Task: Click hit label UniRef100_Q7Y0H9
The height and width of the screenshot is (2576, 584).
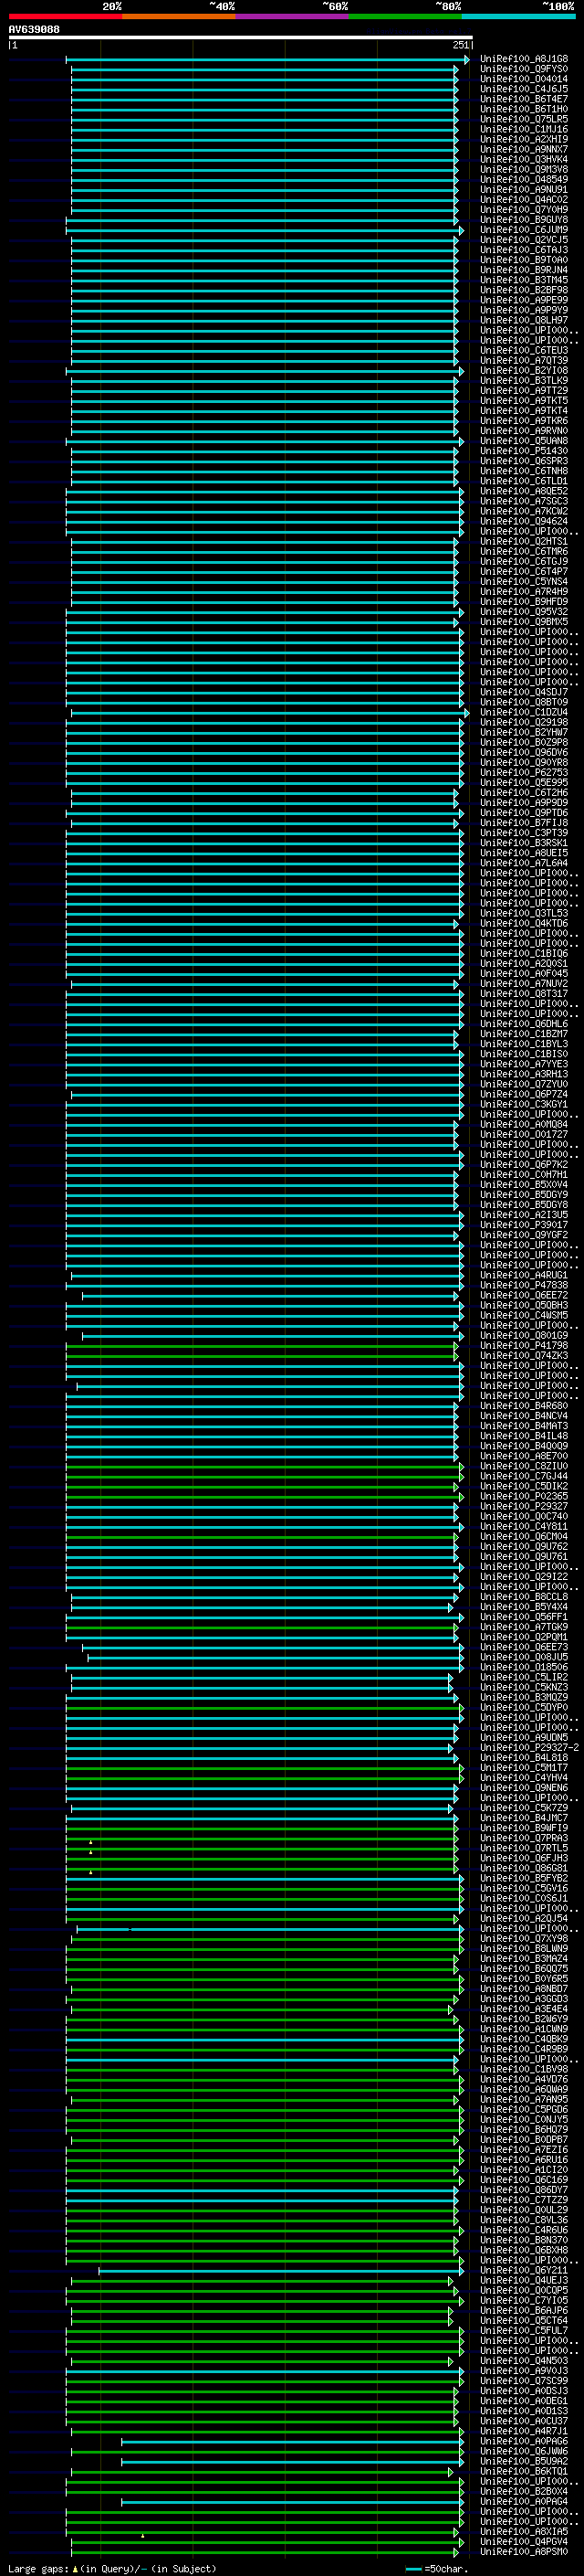Action: point(524,209)
